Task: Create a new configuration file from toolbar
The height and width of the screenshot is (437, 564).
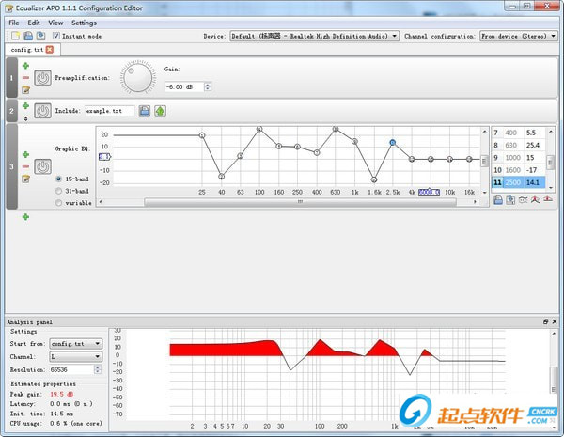Action: coord(15,36)
